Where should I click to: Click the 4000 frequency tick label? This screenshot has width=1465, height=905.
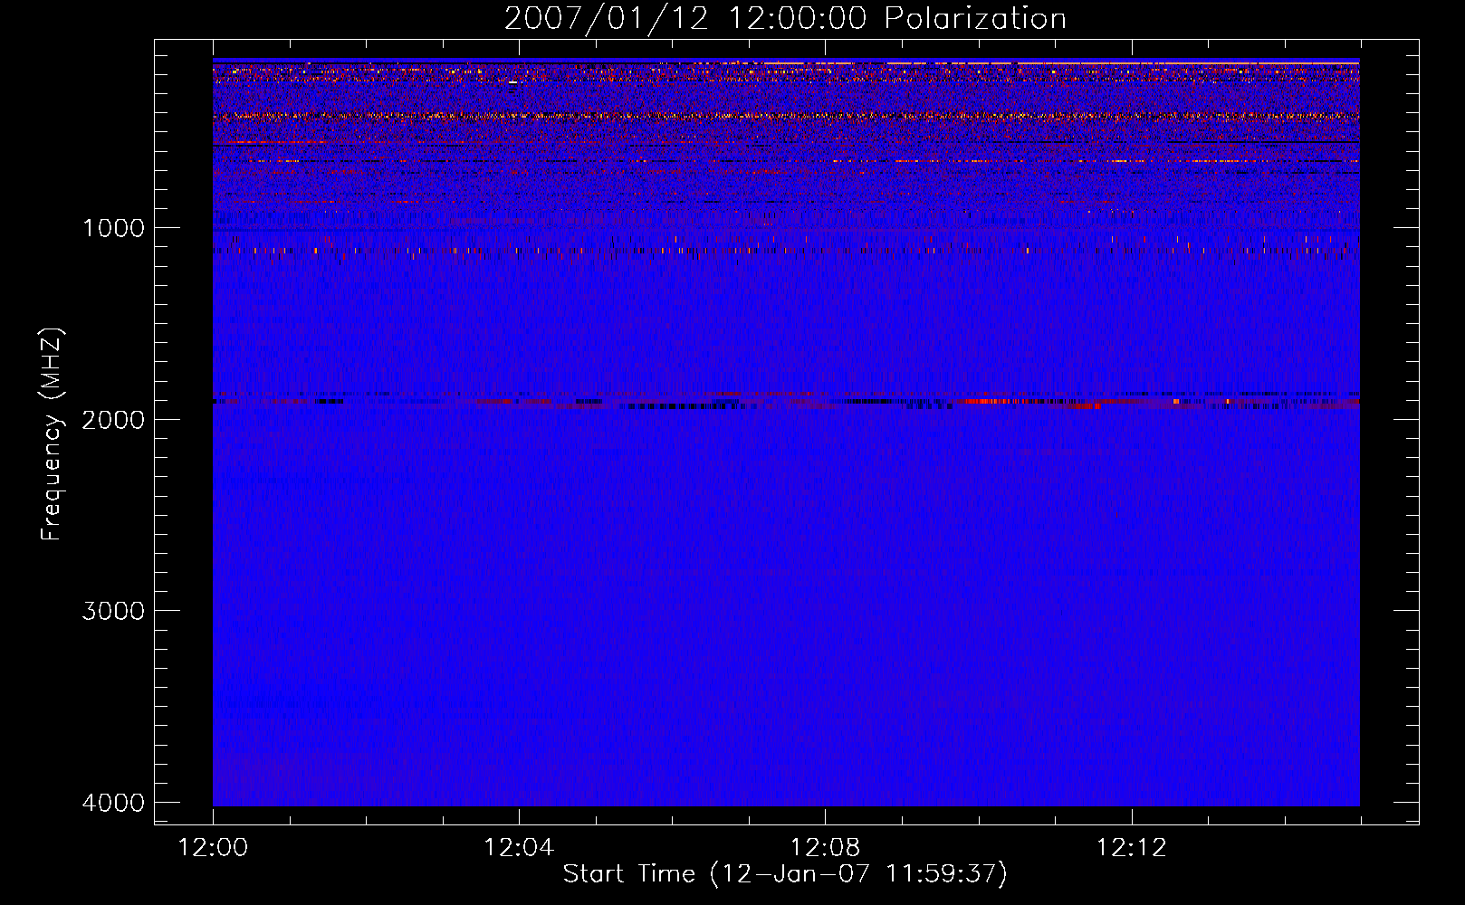point(113,803)
